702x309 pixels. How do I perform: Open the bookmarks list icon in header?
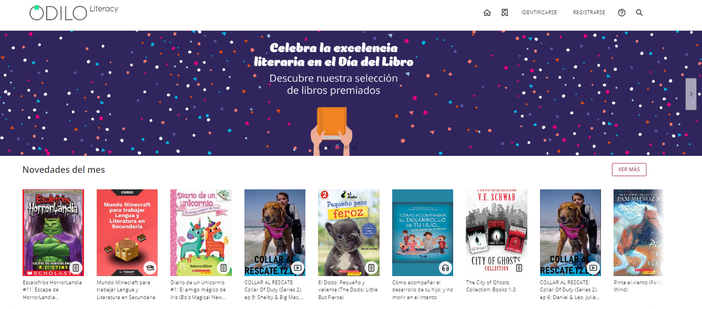(504, 13)
